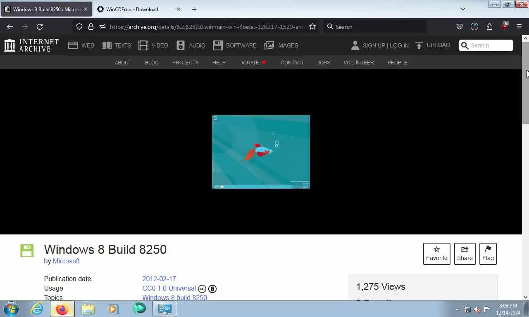529x317 pixels.
Task: Expand the list all tabs dropdown
Action: coord(463,9)
